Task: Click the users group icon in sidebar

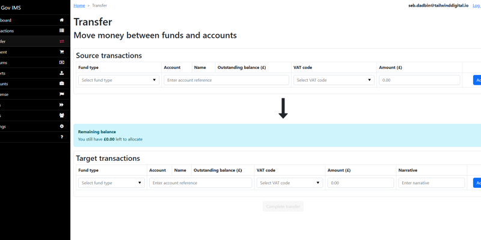Action: [61, 116]
